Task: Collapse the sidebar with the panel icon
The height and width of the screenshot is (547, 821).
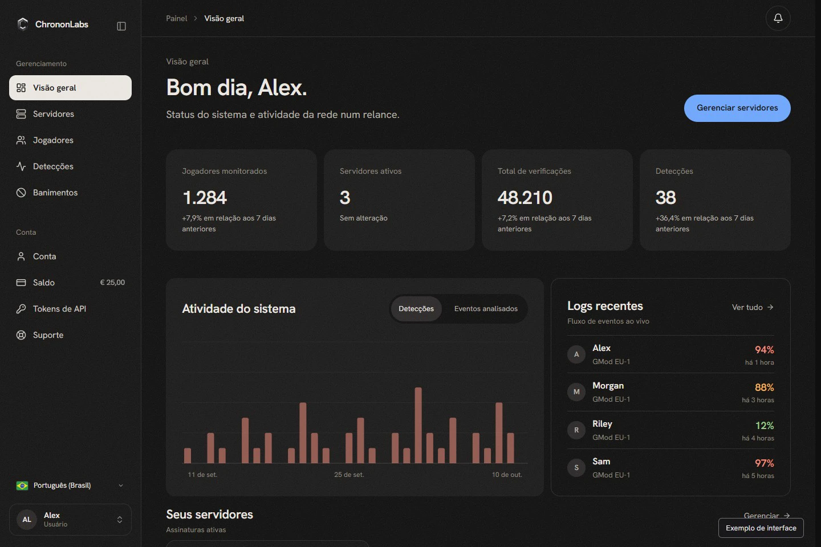Action: pyautogui.click(x=121, y=26)
